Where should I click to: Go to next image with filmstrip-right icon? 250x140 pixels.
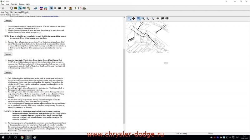click(x=167, y=18)
